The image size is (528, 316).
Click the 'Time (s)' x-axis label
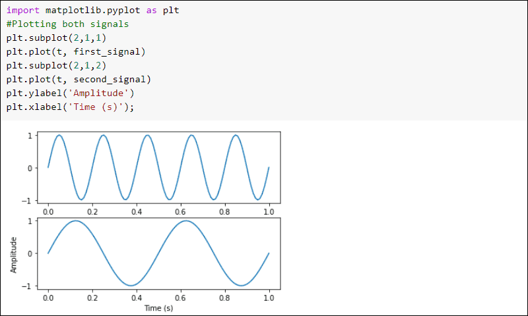[158, 308]
